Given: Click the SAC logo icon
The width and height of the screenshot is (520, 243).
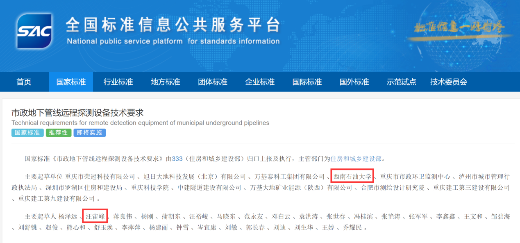Looking at the screenshot, I should tap(34, 31).
